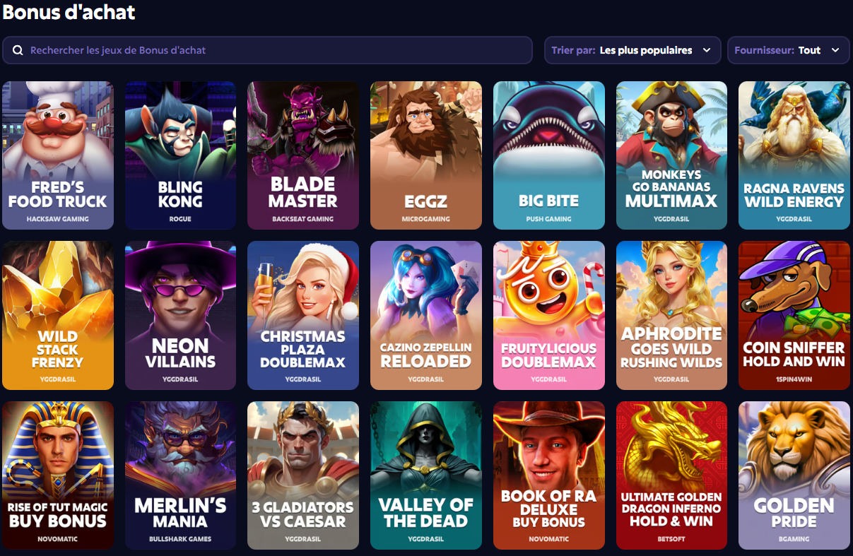Open the Eggz game by Microgaming
The image size is (853, 556).
pyautogui.click(x=426, y=155)
